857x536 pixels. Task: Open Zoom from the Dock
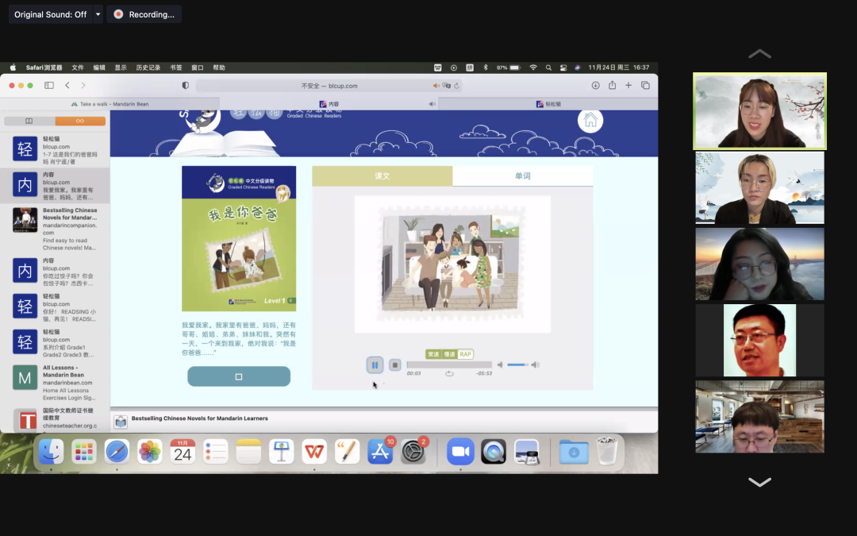tap(460, 452)
